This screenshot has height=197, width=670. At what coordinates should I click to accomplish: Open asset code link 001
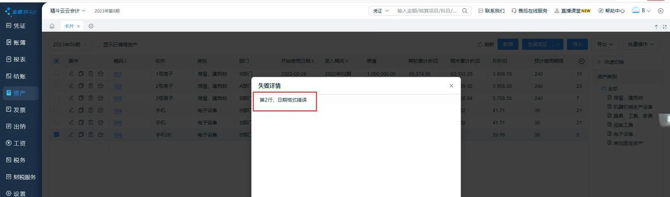click(118, 74)
